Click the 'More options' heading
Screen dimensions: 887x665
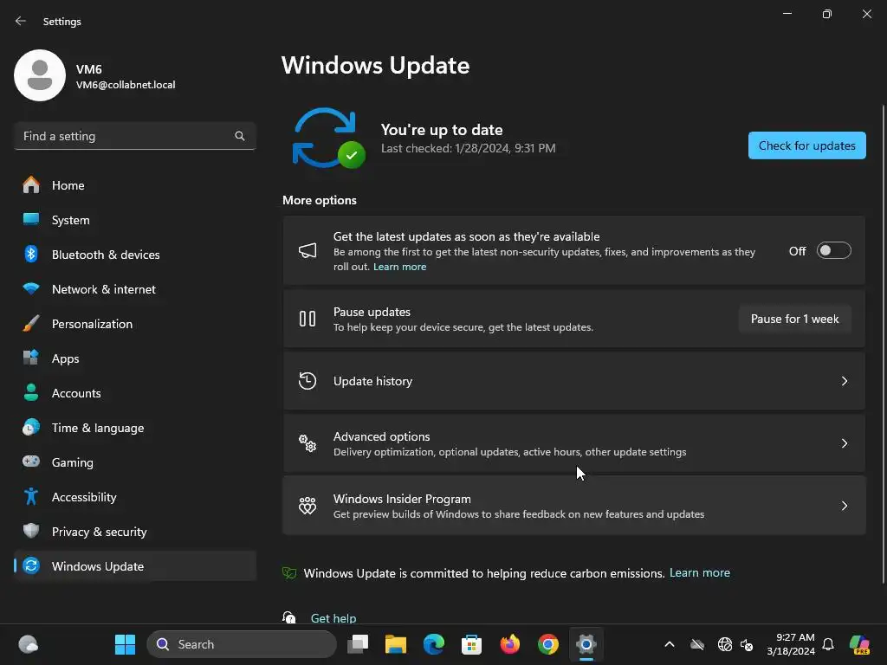[x=320, y=200]
